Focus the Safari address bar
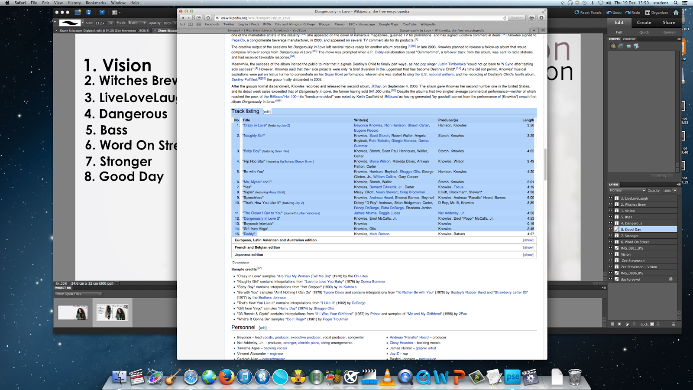693x390 pixels. coord(362,18)
